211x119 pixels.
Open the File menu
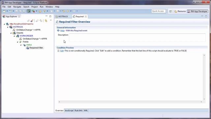point(4,7)
